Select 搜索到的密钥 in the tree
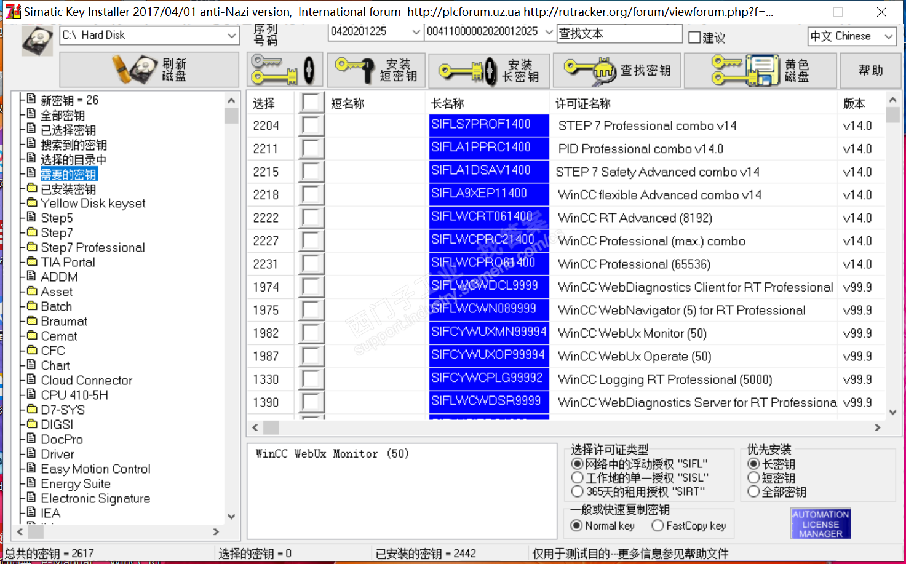This screenshot has width=906, height=564. [74, 145]
